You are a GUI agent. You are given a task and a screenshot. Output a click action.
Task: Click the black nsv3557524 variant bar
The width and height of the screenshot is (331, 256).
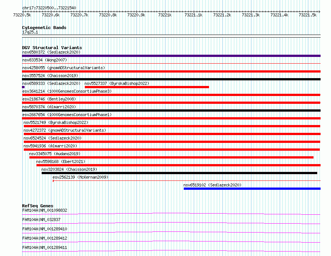pos(171,79)
